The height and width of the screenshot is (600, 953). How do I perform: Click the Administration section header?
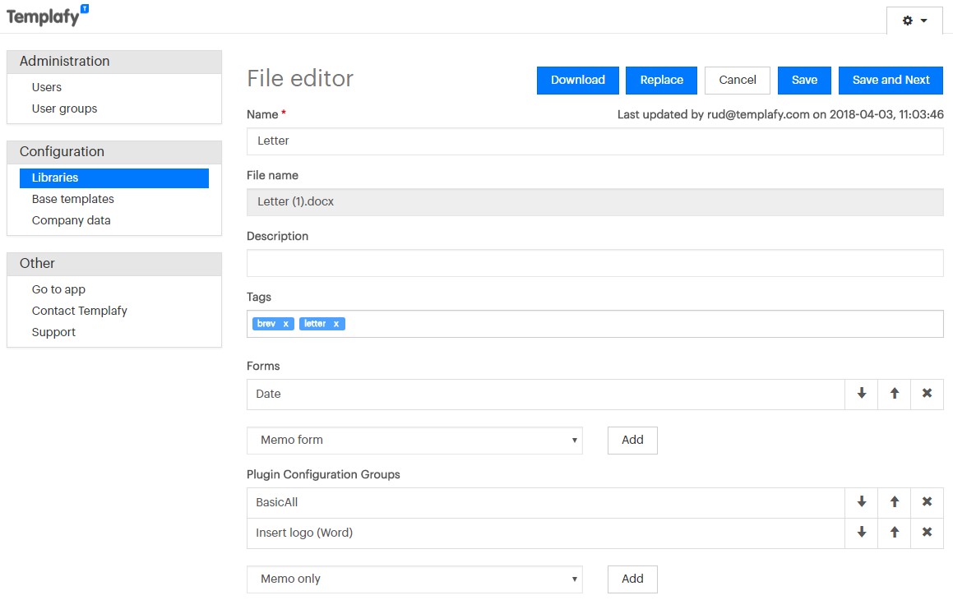point(114,62)
